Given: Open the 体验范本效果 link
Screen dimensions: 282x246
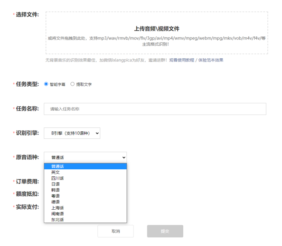Looking at the screenshot, I should click(211, 60).
